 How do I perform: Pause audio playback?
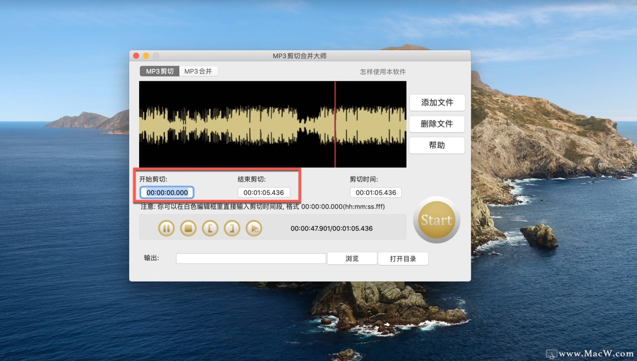[166, 228]
